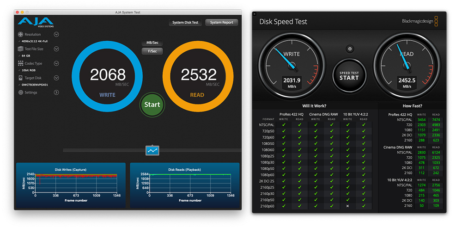The image size is (462, 228).
Task: Click the Codec Type film-strip icon
Action: (21, 63)
